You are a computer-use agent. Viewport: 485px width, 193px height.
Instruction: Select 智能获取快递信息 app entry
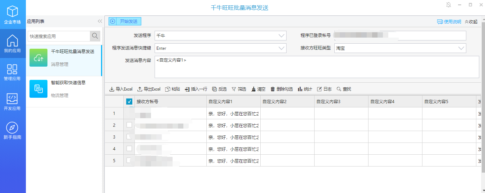[64, 91]
